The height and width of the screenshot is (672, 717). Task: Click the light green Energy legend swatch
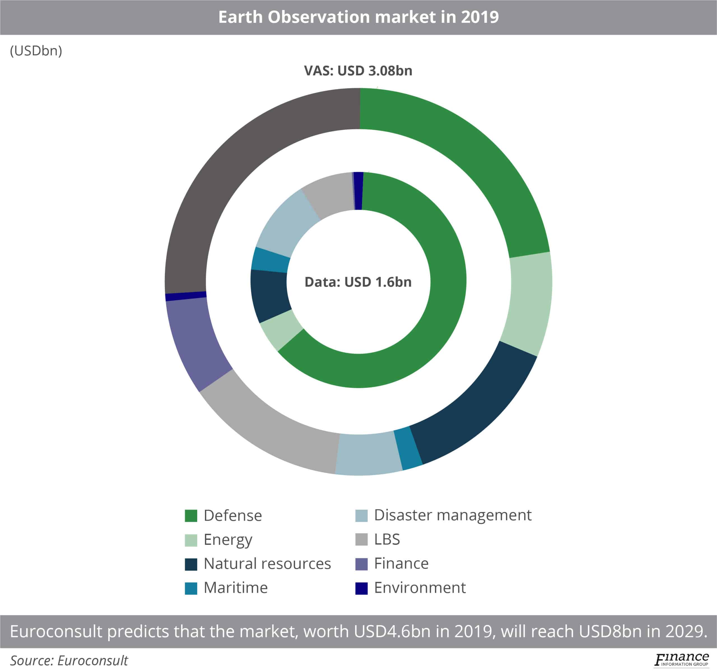(x=191, y=540)
